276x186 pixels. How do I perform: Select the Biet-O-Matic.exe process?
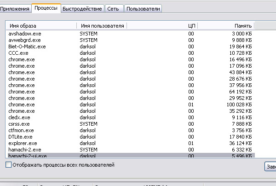(x=131, y=46)
